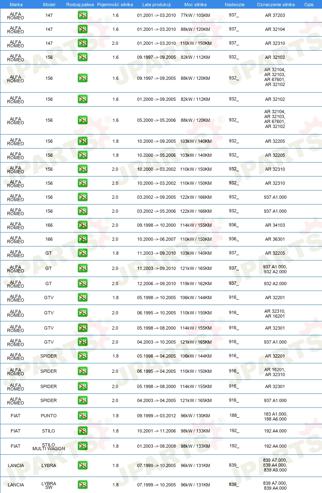Click fuel icon for 156 1.6 05.2000 -> 05.2006

pos(83,120)
